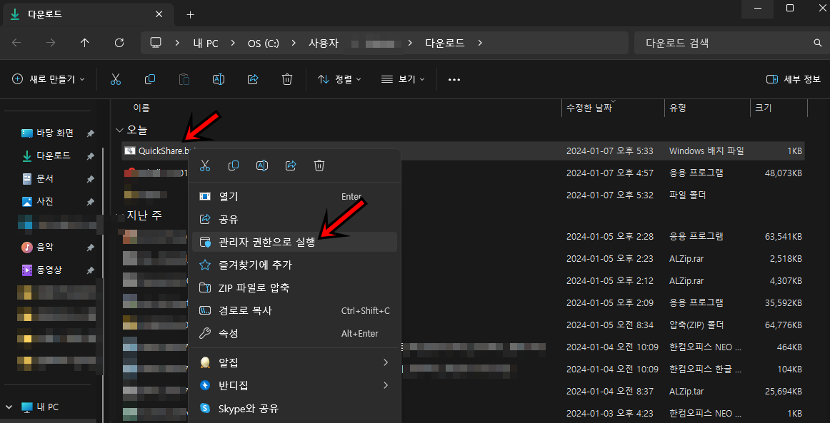Open 사진 in the sidebar
This screenshot has height=423, width=830.
[45, 201]
